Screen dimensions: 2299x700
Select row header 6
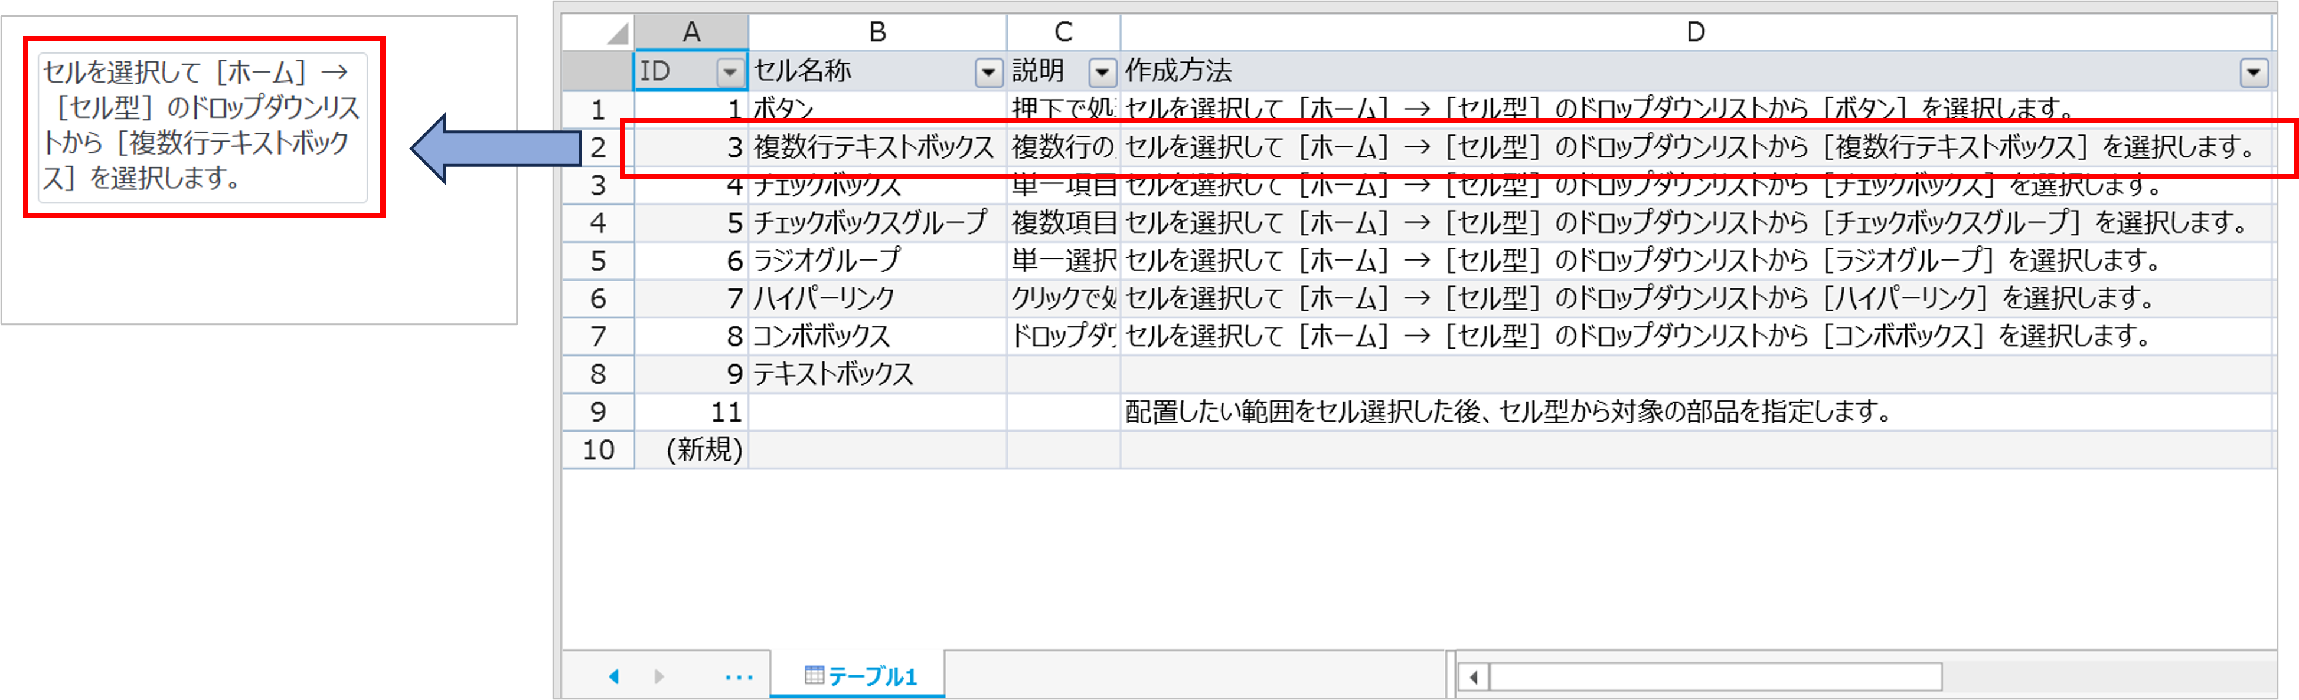point(598,299)
